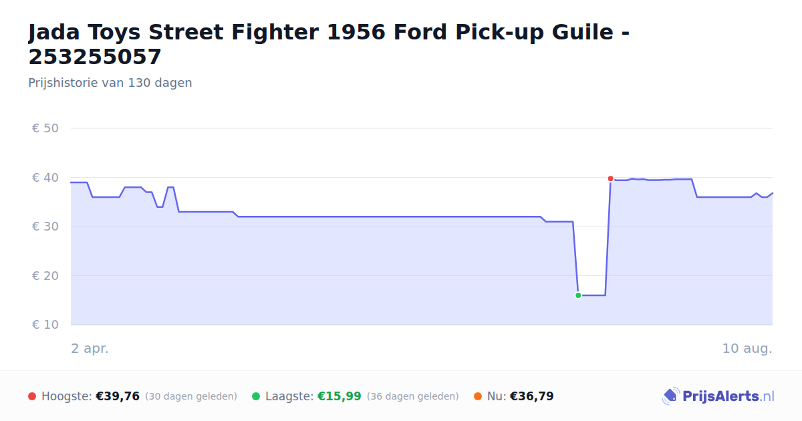This screenshot has height=421, width=802.
Task: Click the orange Nu legend dot
Action: (x=478, y=396)
